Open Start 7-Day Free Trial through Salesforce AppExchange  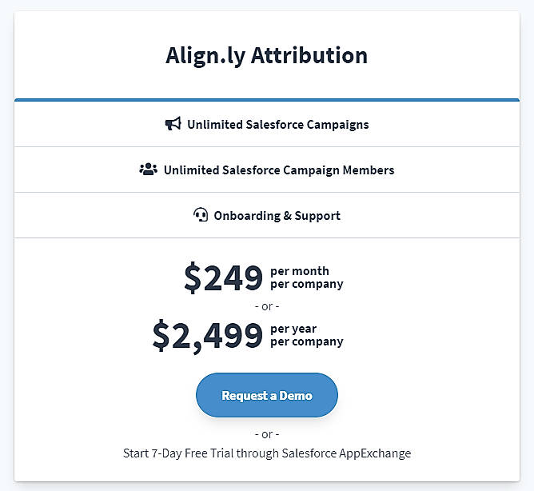(x=267, y=453)
